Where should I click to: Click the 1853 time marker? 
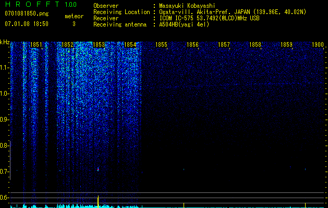click(x=99, y=45)
